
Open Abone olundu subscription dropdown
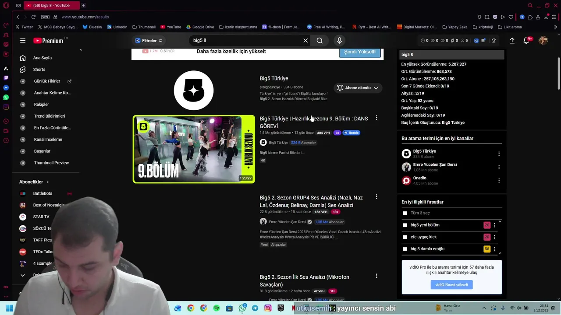[358, 88]
